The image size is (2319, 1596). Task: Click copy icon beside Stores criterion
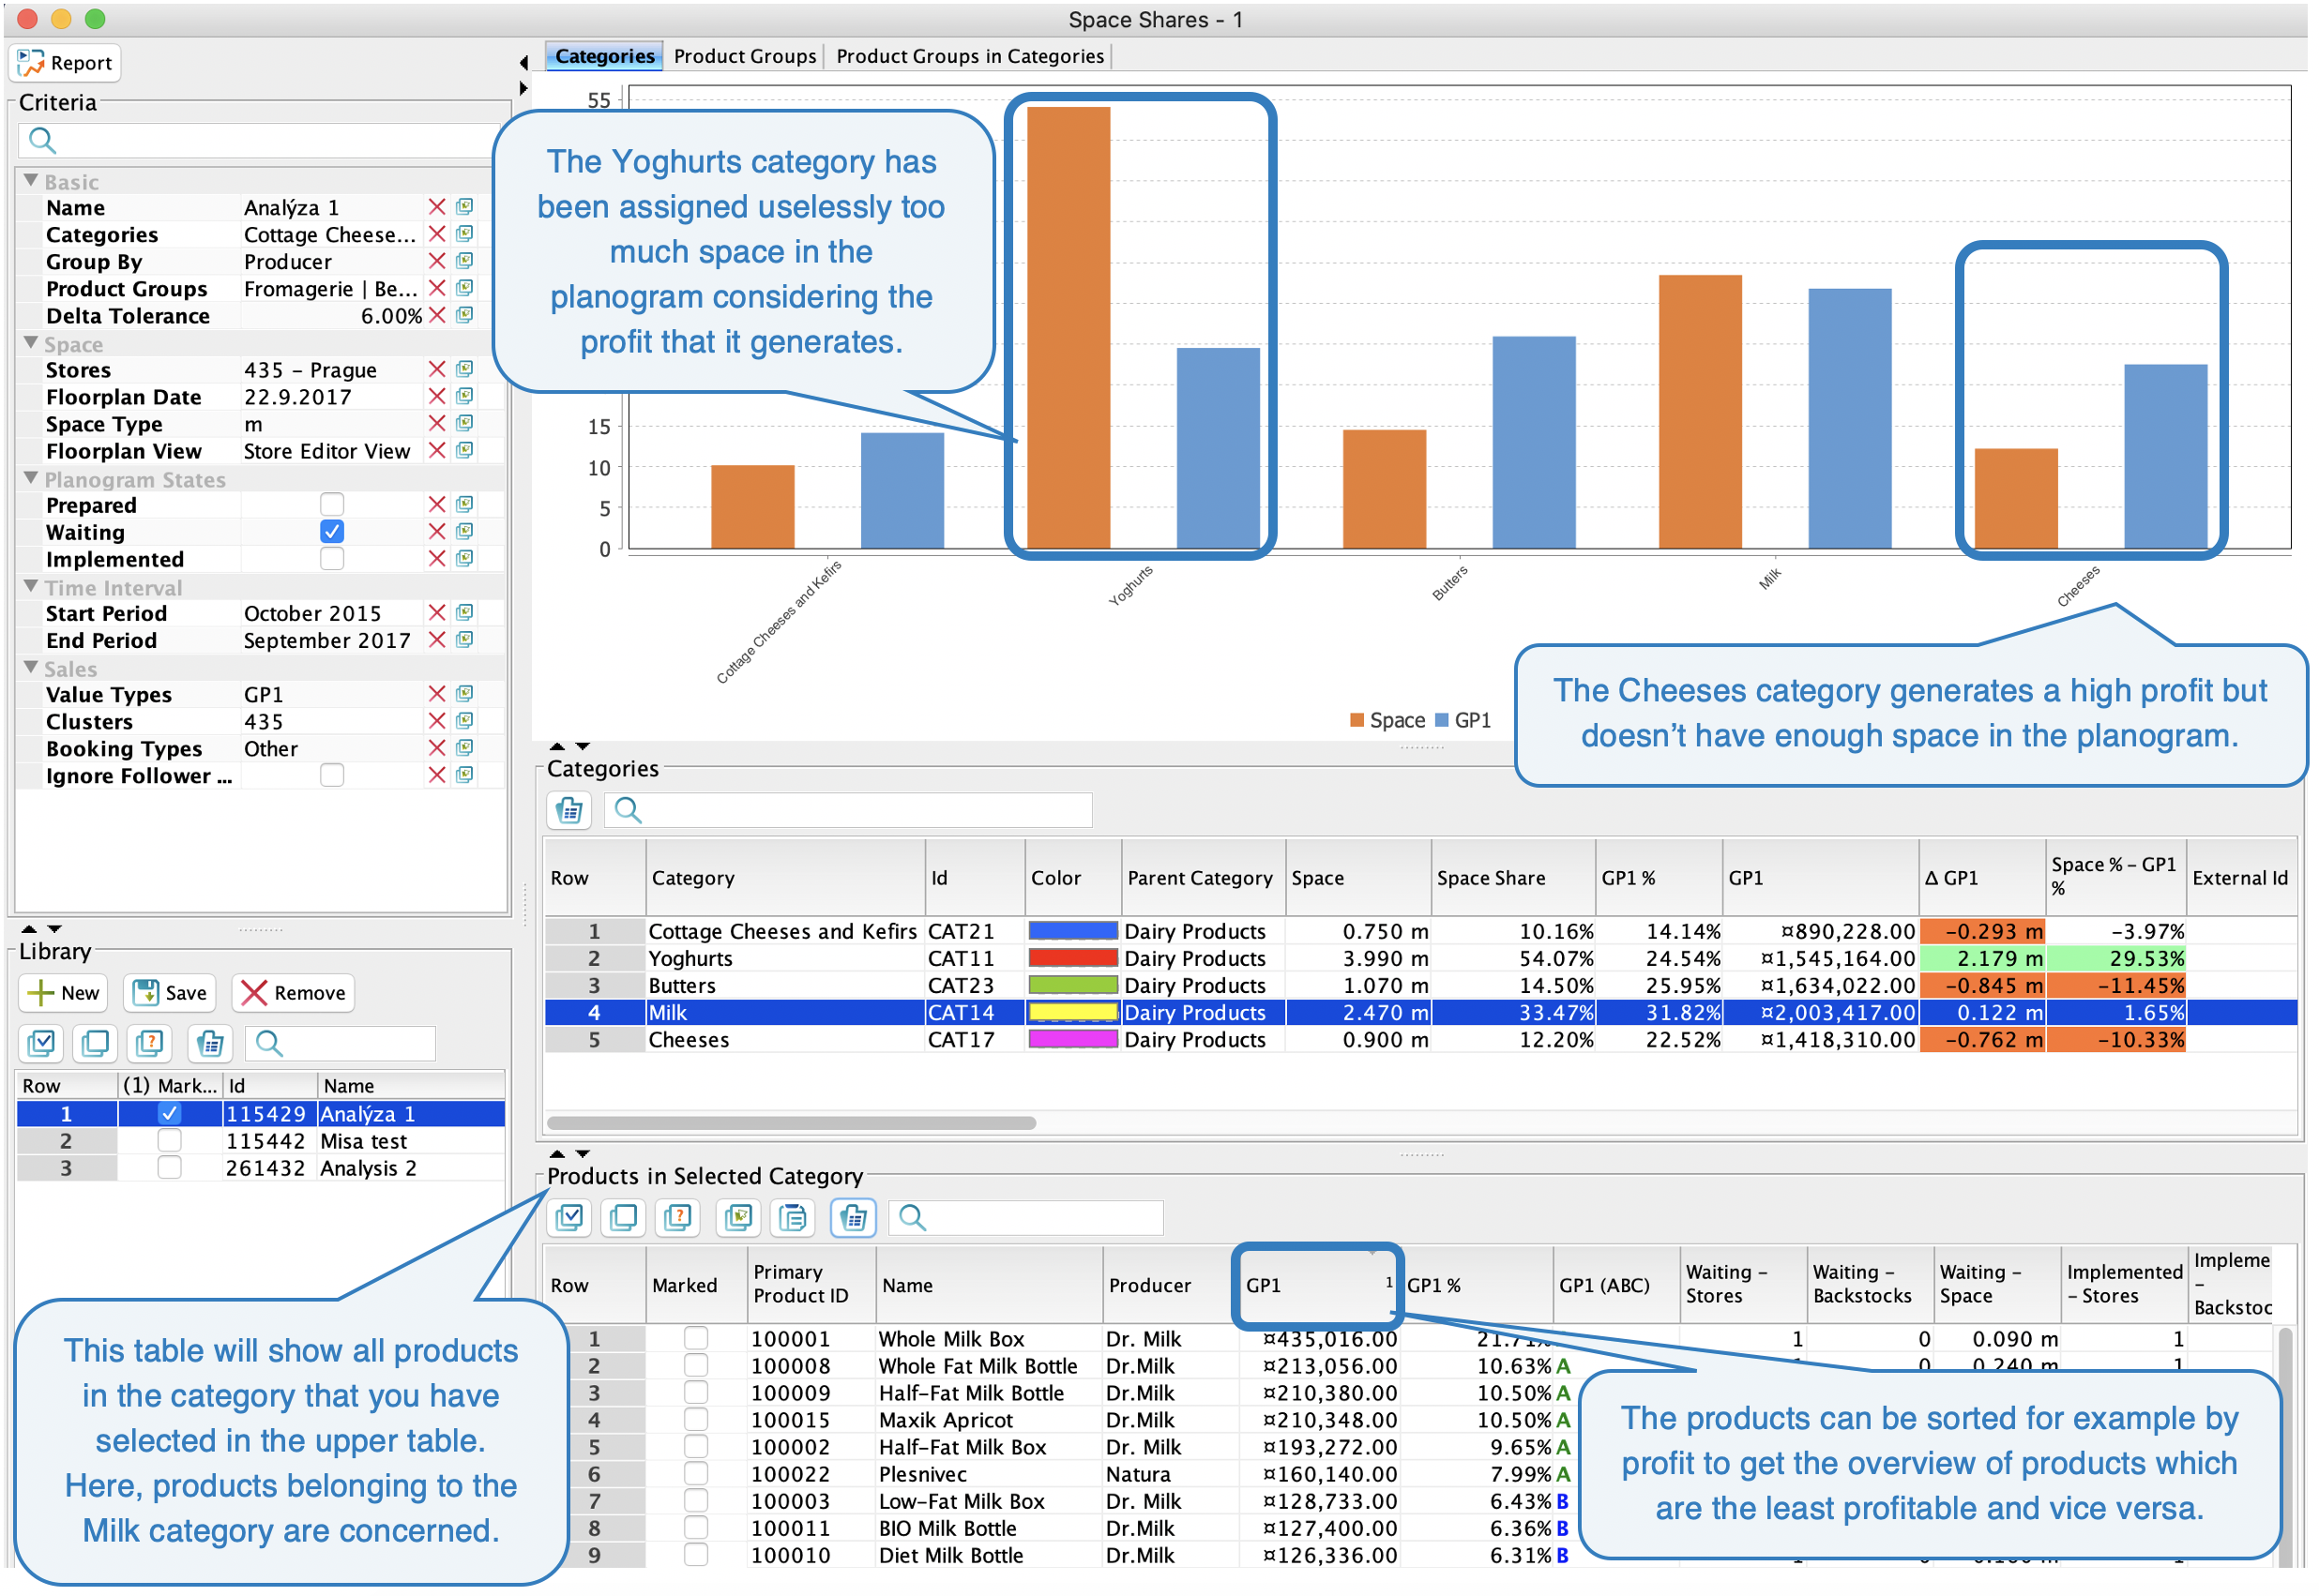point(465,370)
